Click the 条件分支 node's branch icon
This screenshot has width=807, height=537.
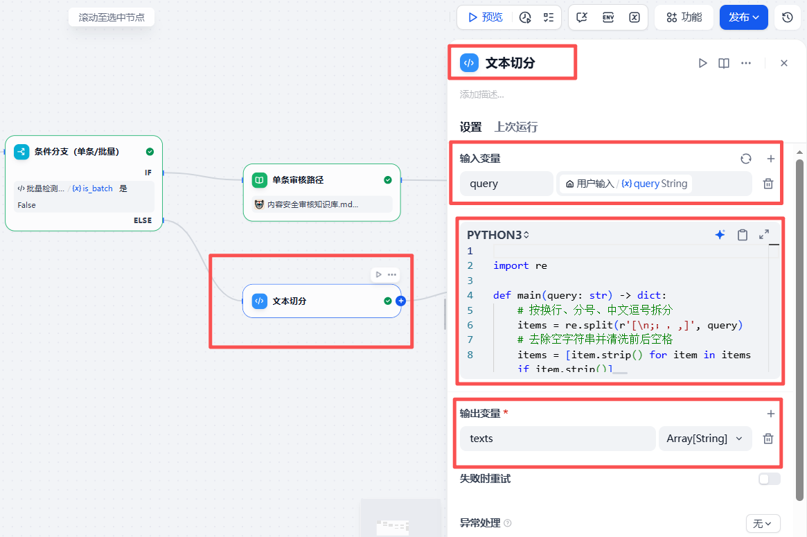click(21, 152)
